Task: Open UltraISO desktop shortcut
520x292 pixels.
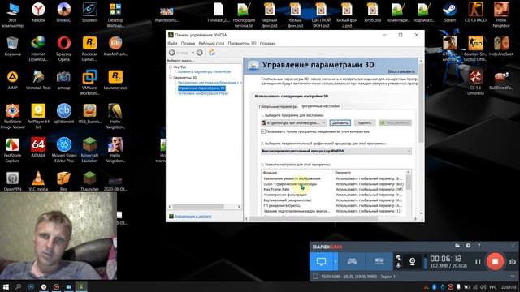Action: click(63, 11)
